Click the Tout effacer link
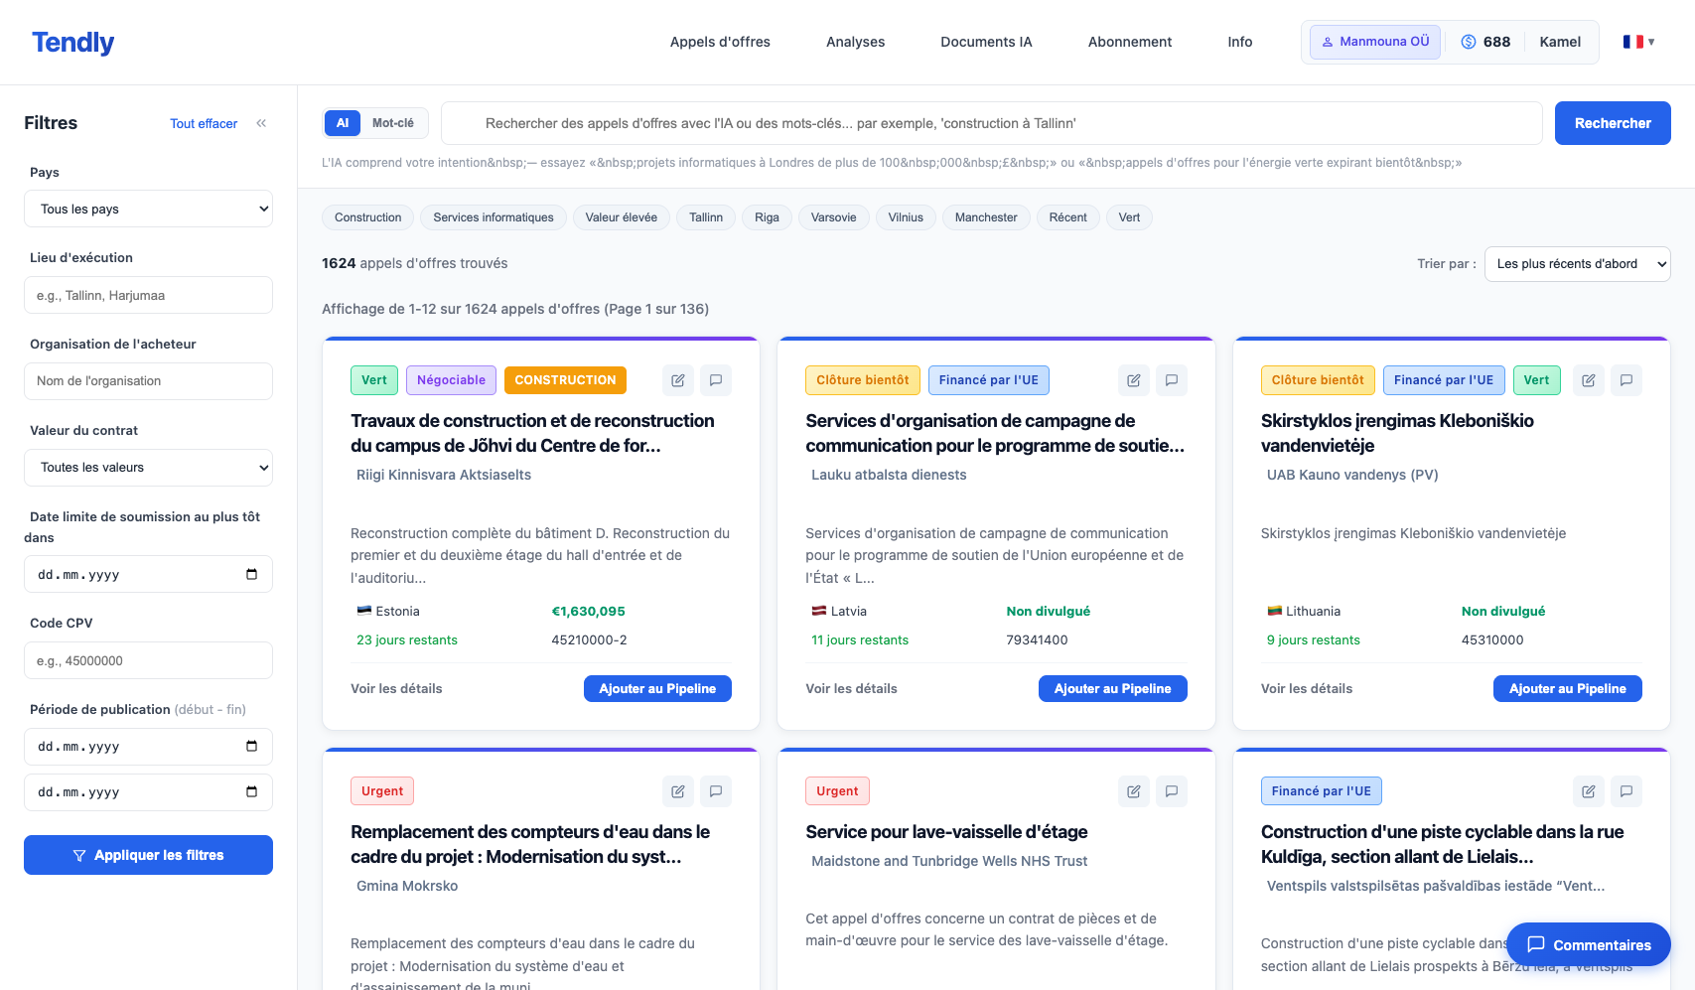Viewport: 1695px width, 990px height. 204,124
